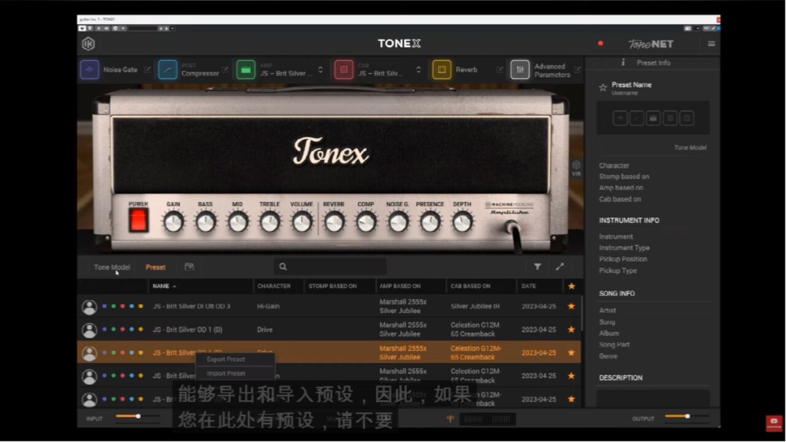This screenshot has width=786, height=442.
Task: Toggle the Compressor module icon
Action: pyautogui.click(x=168, y=69)
